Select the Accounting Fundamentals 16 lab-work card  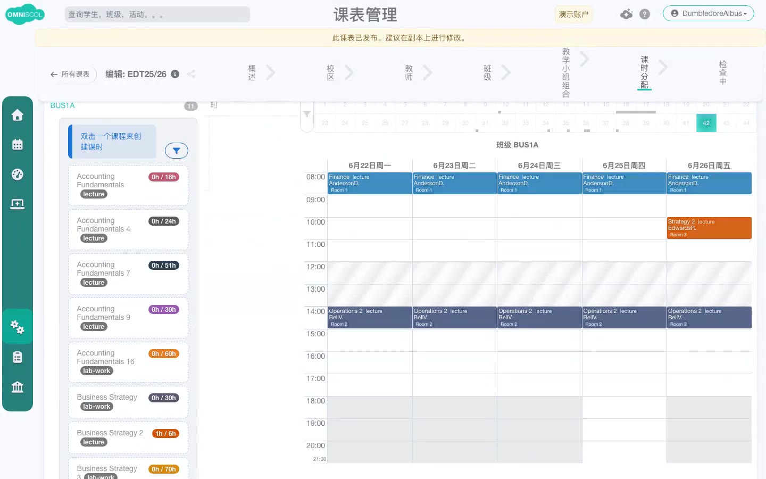click(x=128, y=362)
